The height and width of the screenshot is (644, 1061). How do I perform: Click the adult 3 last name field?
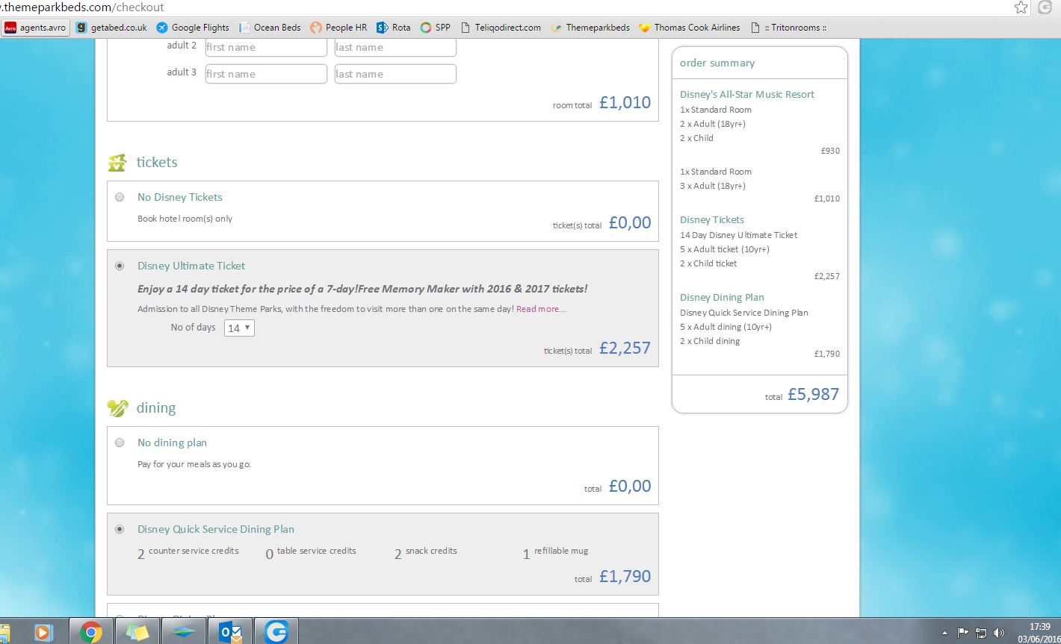click(395, 74)
